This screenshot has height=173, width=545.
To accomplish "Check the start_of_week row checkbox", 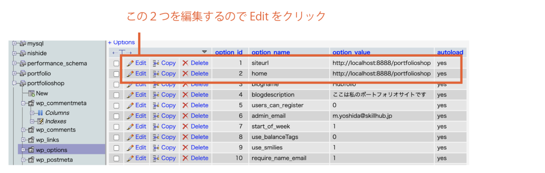I will (116, 127).
